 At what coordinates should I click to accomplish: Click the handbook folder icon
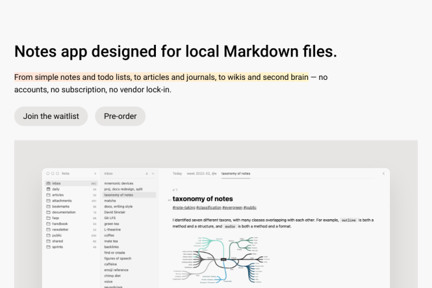point(48,224)
